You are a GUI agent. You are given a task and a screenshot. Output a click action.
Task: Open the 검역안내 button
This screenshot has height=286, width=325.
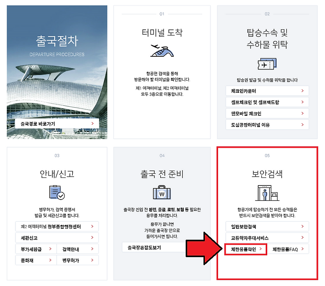click(x=78, y=249)
